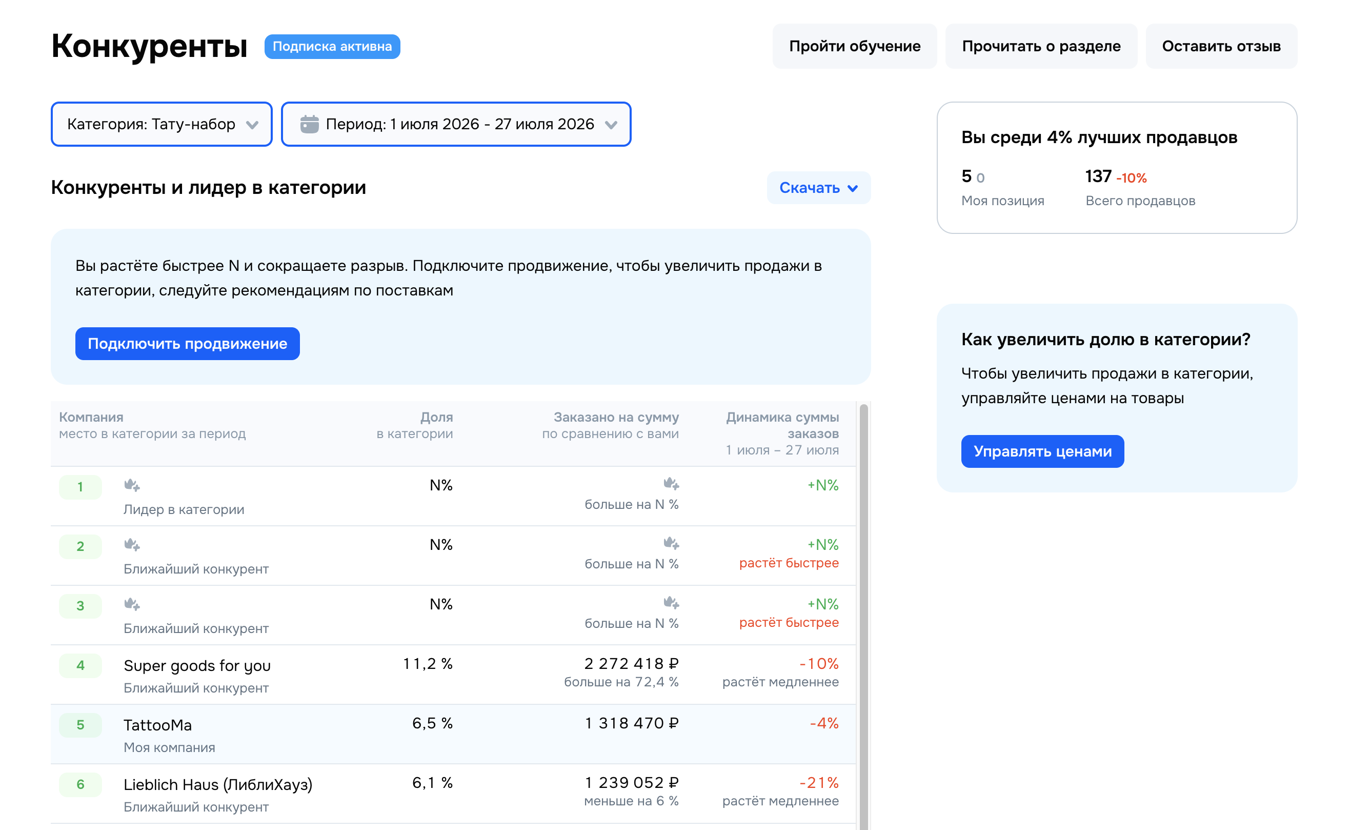Click the Конкуренты page title

[x=150, y=46]
